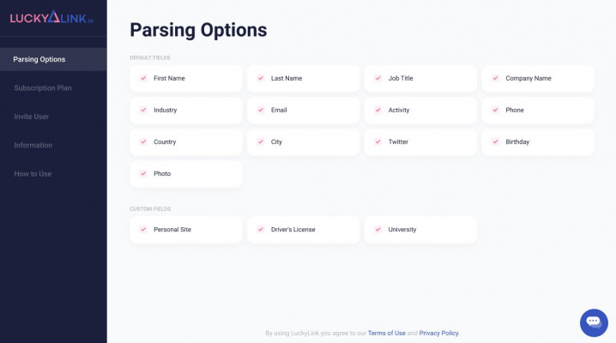This screenshot has width=616, height=343.
Task: Open the Terms of Use link
Action: [x=387, y=333]
